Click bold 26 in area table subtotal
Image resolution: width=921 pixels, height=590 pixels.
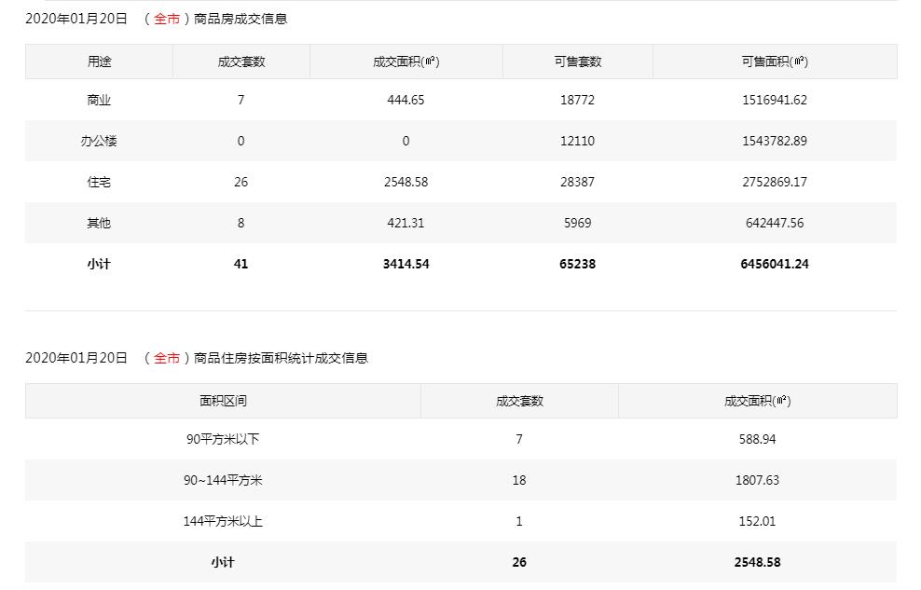pos(519,562)
